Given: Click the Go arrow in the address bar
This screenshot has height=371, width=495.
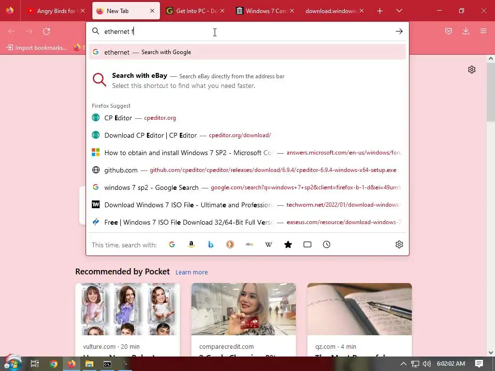Looking at the screenshot, I should [399, 31].
